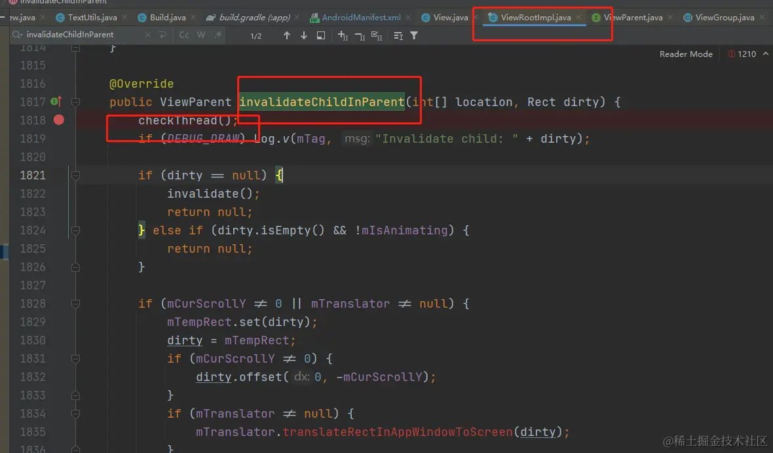Collapse if-block fold at line 1821

tap(75, 175)
